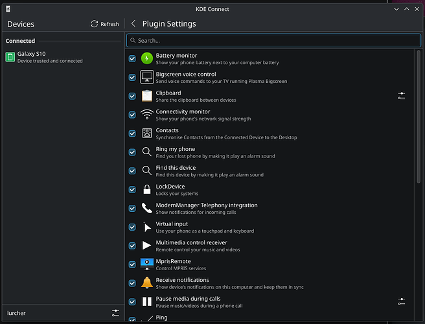Image resolution: width=425 pixels, height=324 pixels.
Task: Click the Bigscreen voice control monitor icon
Action: pyautogui.click(x=147, y=77)
